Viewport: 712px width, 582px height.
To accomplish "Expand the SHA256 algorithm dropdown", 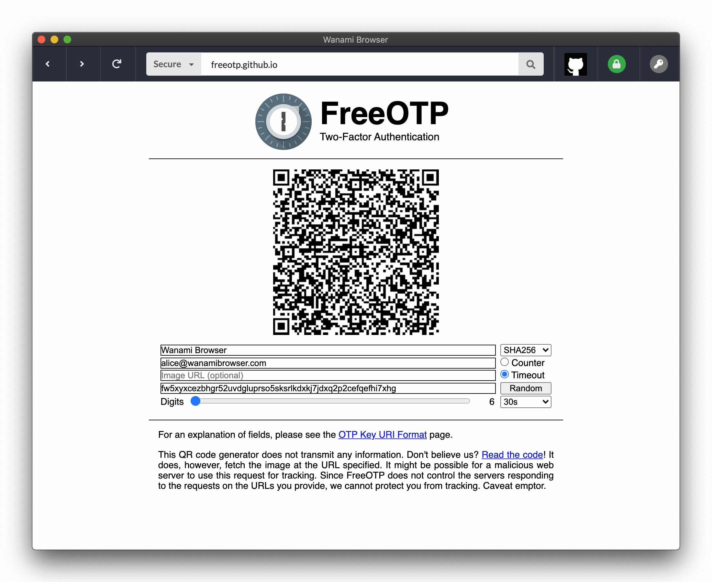I will pyautogui.click(x=525, y=350).
